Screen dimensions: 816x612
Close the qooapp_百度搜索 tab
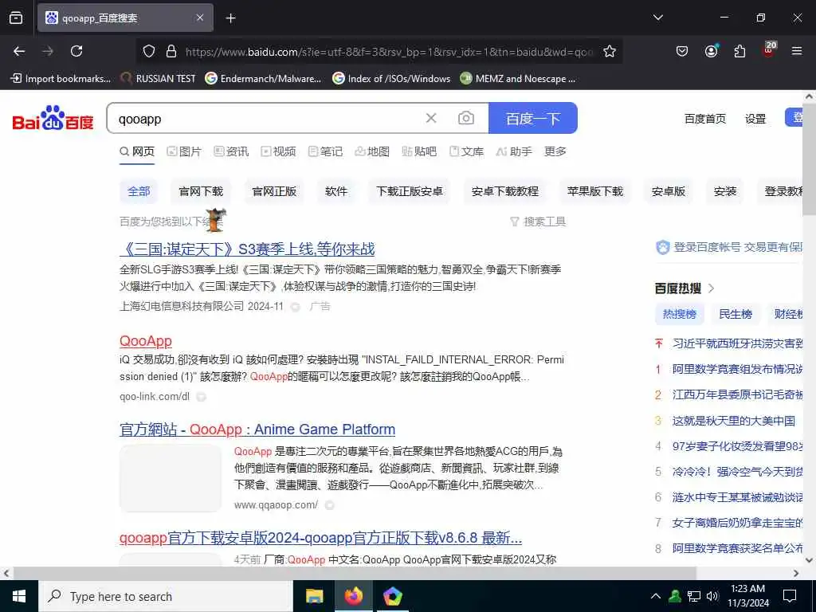(x=200, y=18)
